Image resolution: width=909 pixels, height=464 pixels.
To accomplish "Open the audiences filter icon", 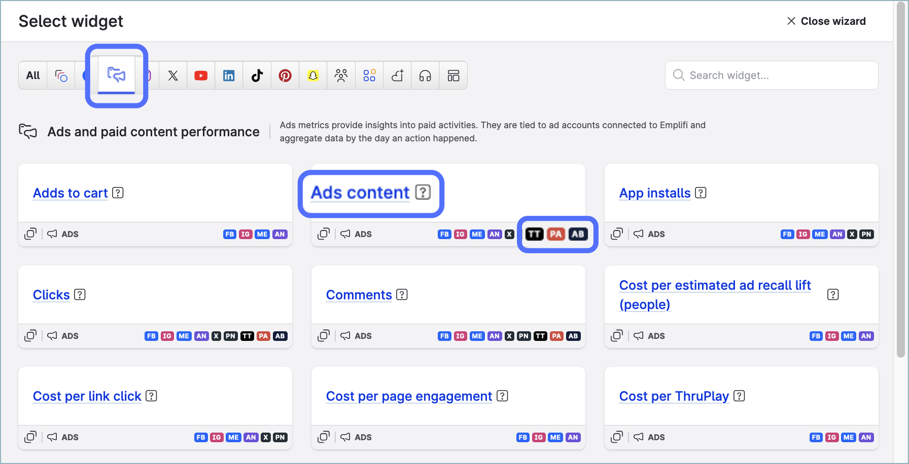I will pos(341,75).
